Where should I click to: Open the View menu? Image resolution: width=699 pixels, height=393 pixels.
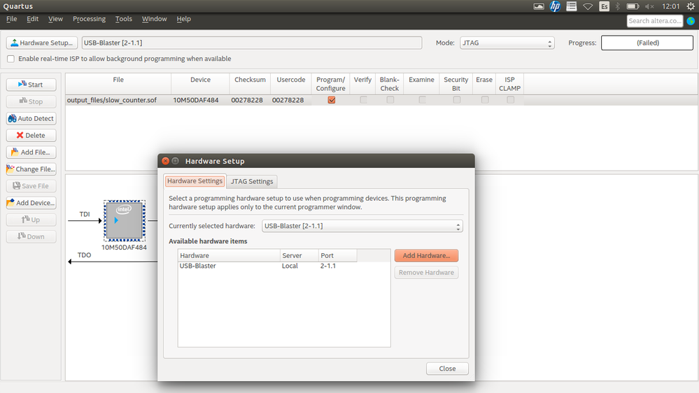point(55,19)
